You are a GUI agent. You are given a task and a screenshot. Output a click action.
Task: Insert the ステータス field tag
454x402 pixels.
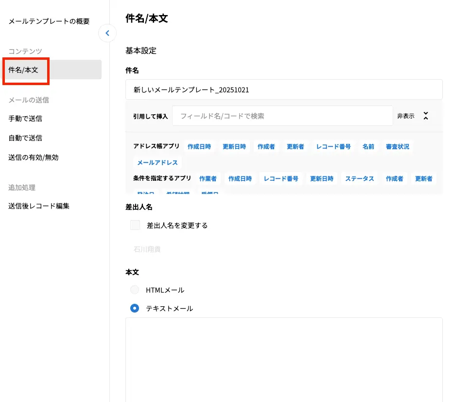359,178
